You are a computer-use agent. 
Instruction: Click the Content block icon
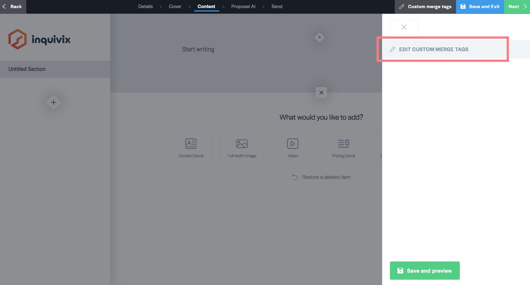(191, 144)
